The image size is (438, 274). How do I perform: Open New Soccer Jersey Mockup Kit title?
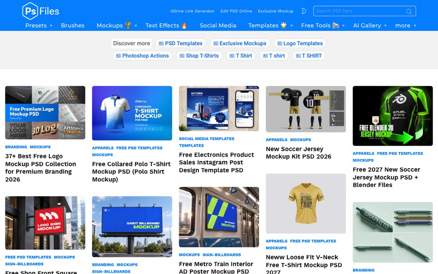[x=298, y=153]
